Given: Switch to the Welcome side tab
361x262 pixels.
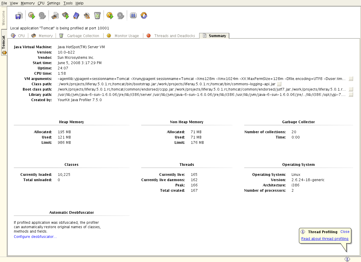Looking at the screenshot, I should pyautogui.click(x=4, y=19).
